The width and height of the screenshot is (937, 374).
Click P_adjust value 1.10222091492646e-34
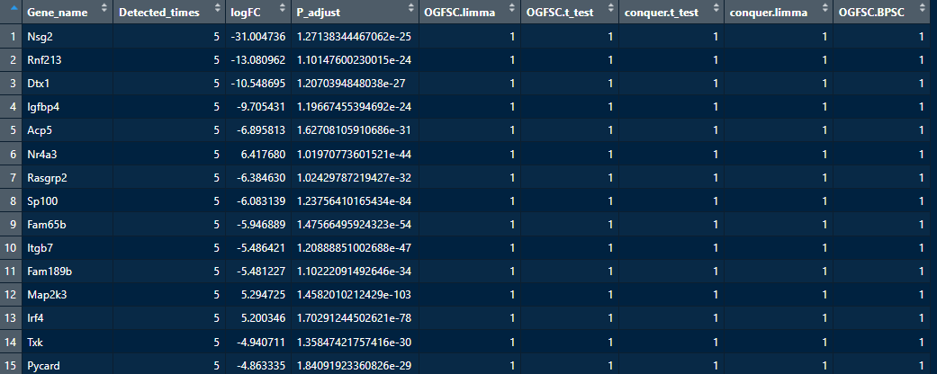tap(354, 271)
